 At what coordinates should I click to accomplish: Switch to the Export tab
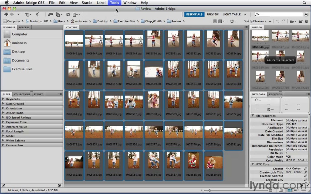38,94
